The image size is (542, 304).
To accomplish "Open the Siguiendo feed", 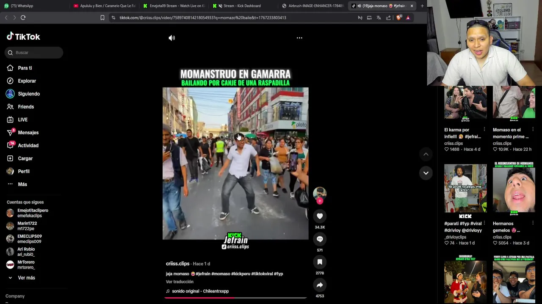I will (28, 94).
